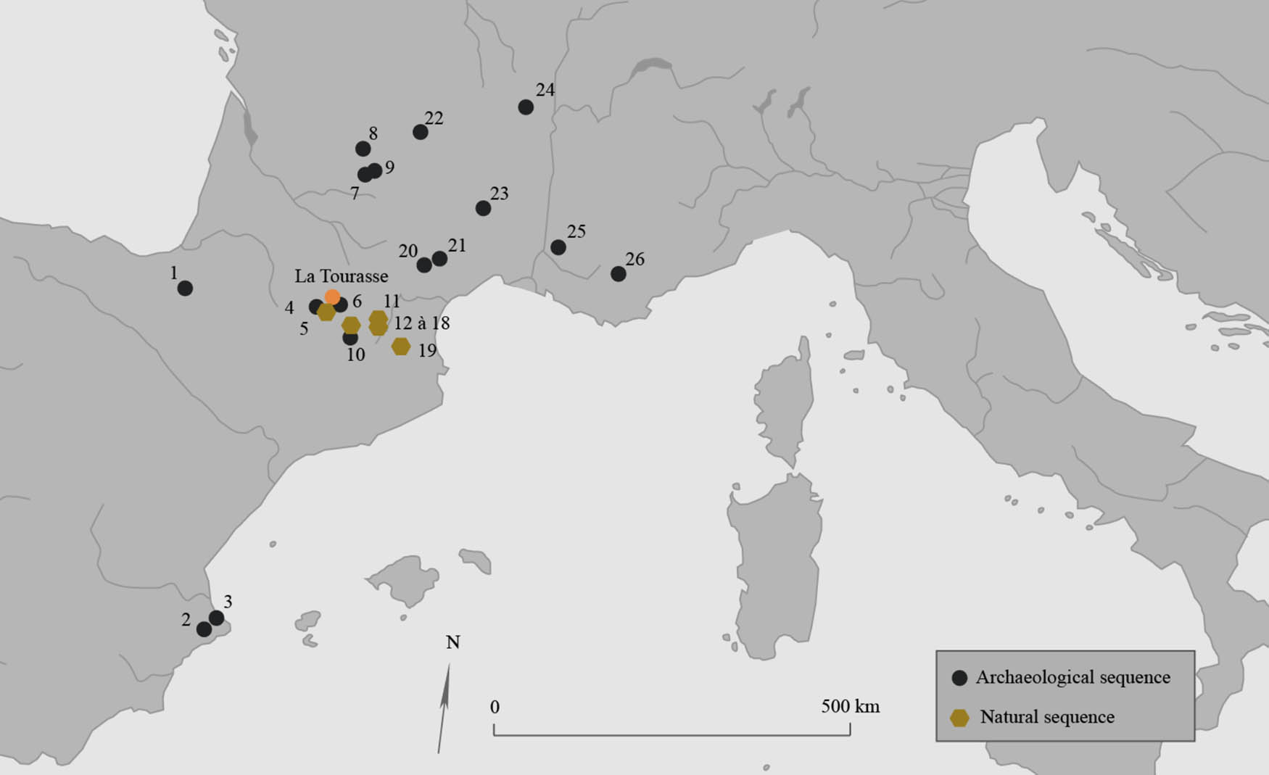The width and height of the screenshot is (1269, 775).
Task: Select site marker number 26
Action: tap(618, 274)
